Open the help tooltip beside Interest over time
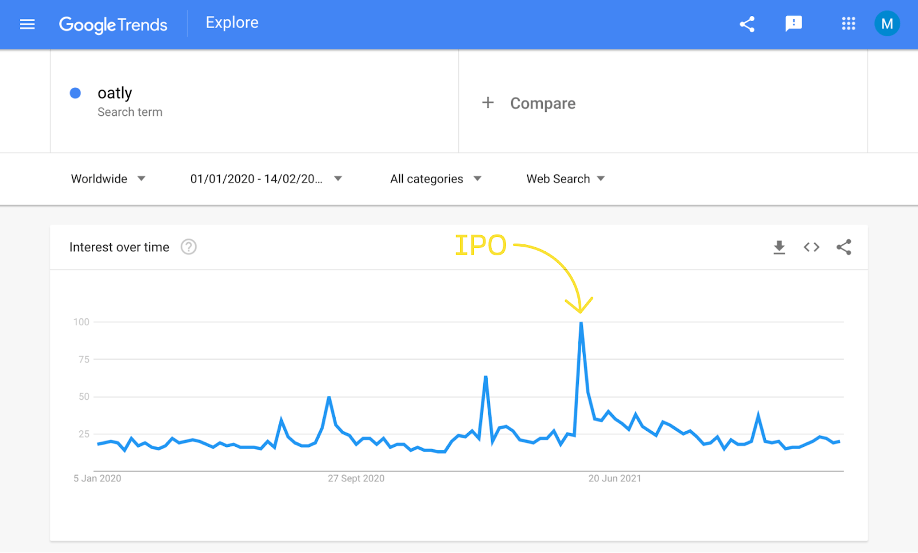 click(x=188, y=247)
